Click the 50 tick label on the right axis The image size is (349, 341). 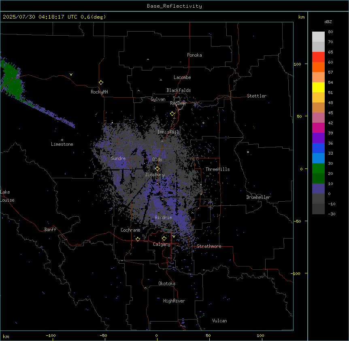point(299,116)
